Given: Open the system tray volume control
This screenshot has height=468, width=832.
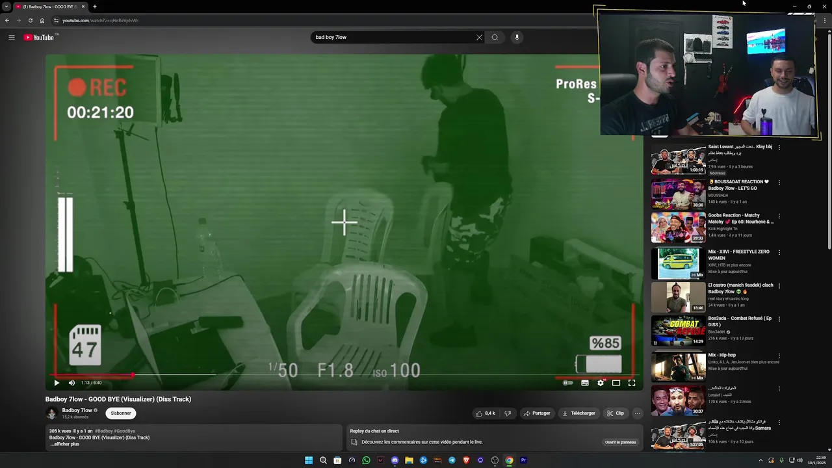Looking at the screenshot, I should tap(800, 460).
